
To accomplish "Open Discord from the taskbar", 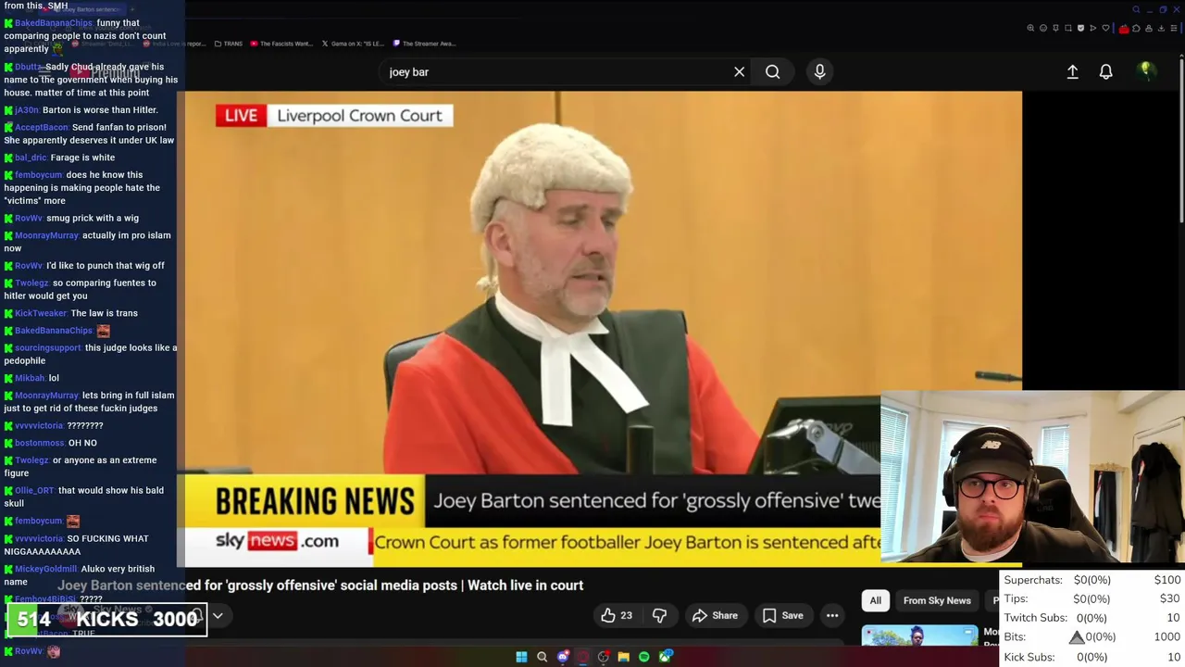I will tap(563, 657).
